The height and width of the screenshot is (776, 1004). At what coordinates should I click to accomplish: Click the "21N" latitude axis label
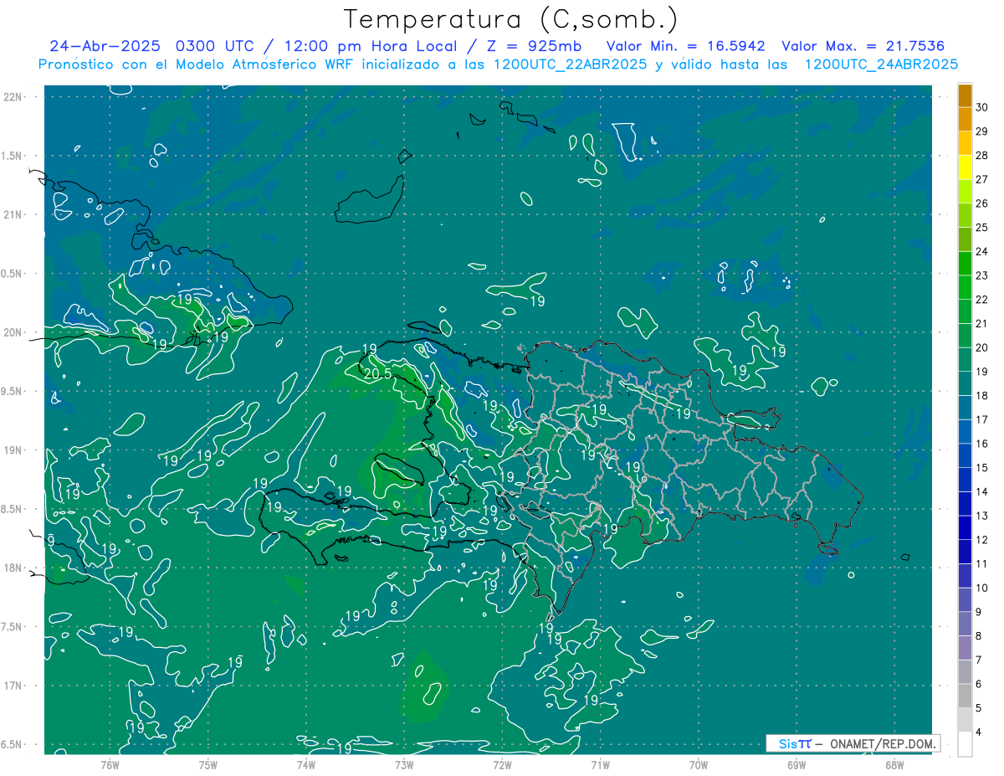tap(13, 214)
